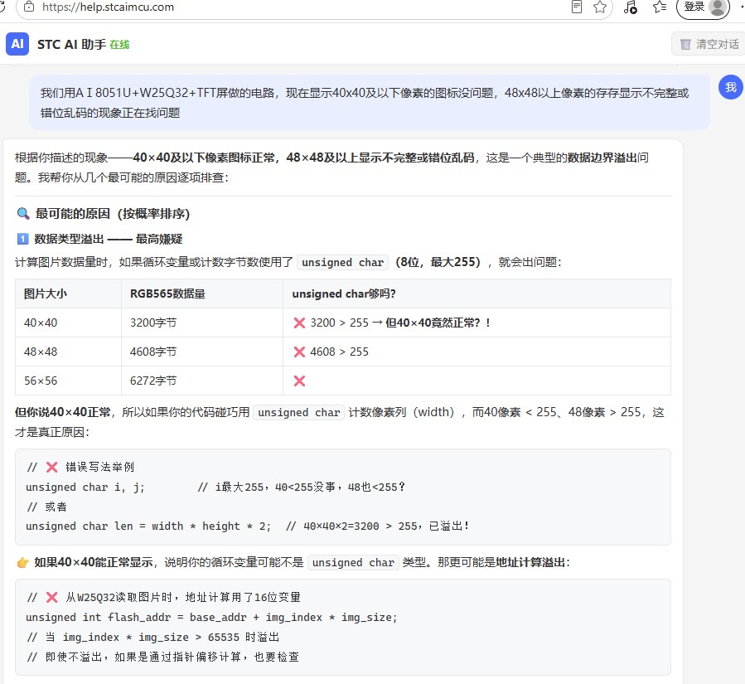Click the 登录 login button

point(704,7)
